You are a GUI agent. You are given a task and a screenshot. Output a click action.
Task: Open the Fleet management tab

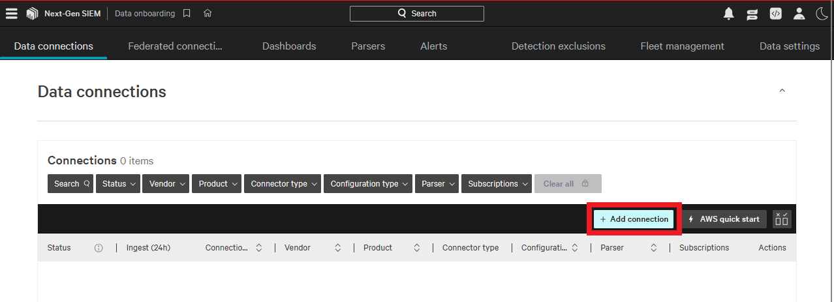682,46
